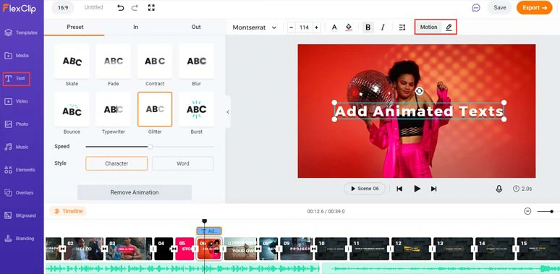560x274 pixels.
Task: Open the chat feedback icon
Action: 476,7
